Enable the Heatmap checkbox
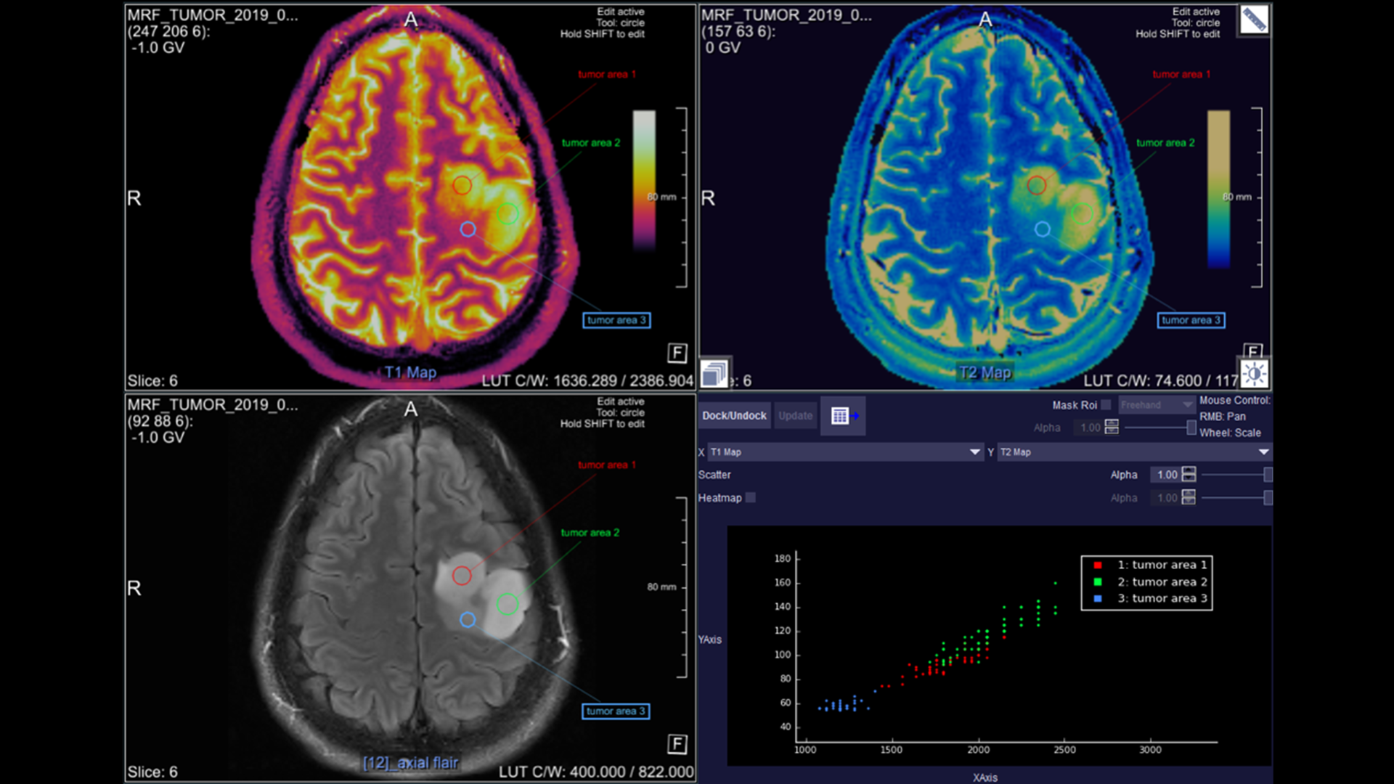This screenshot has height=784, width=1394. click(x=751, y=498)
